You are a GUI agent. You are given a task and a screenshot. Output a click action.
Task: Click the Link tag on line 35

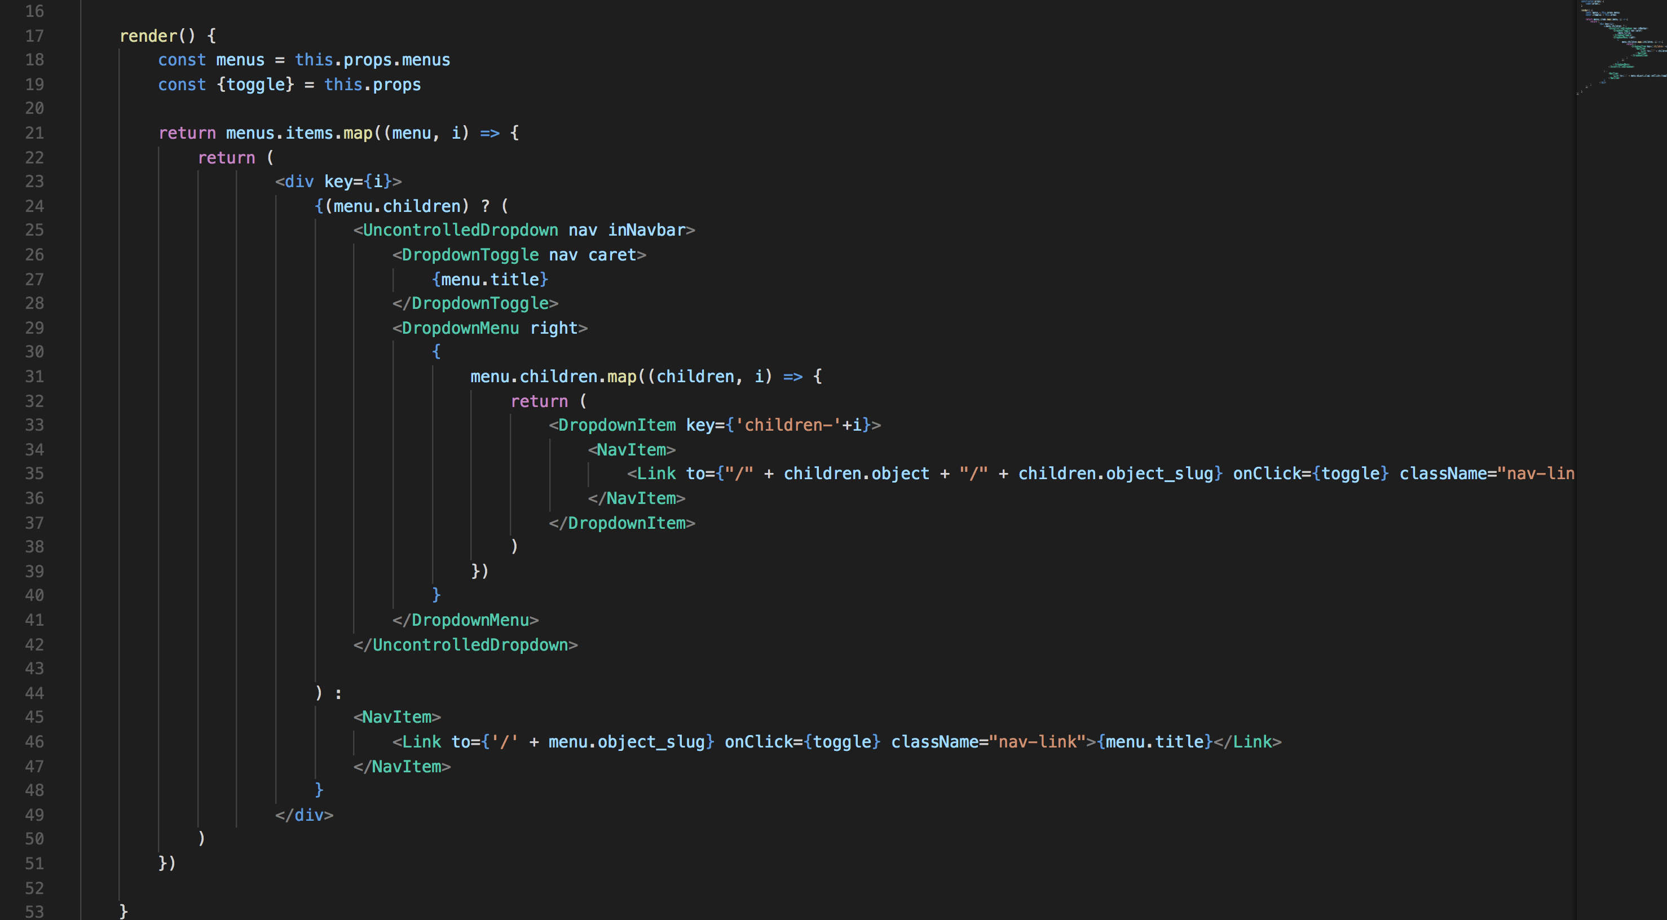pos(655,474)
